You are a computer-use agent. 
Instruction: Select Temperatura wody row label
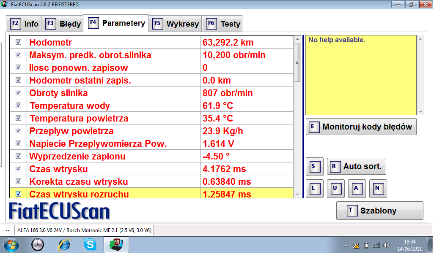pyautogui.click(x=69, y=106)
